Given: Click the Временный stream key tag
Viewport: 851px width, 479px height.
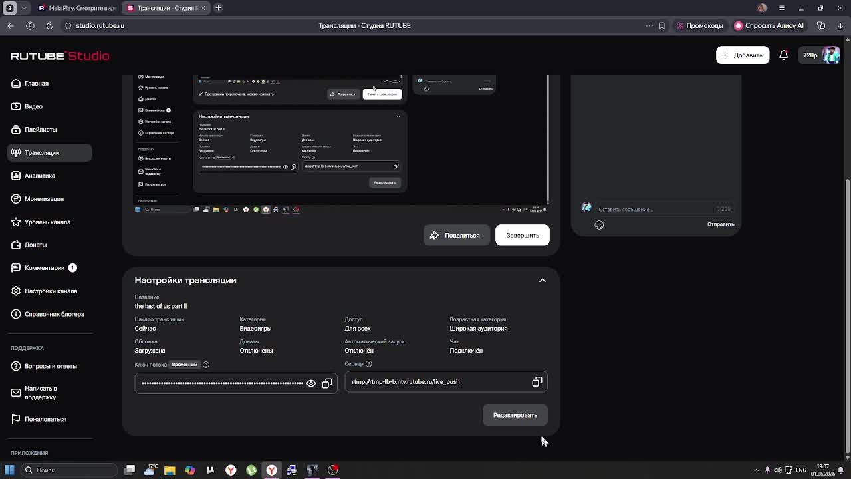Looking at the screenshot, I should click(x=185, y=365).
